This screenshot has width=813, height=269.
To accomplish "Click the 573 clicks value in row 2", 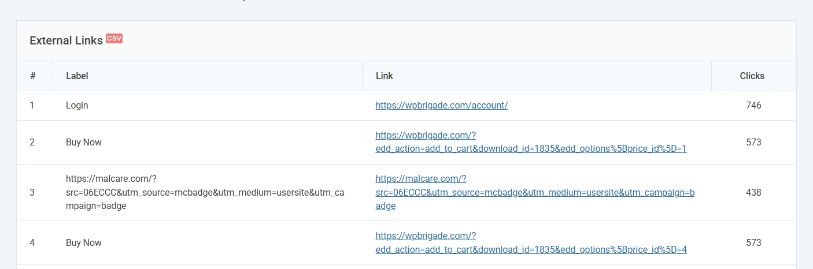I will pos(753,142).
